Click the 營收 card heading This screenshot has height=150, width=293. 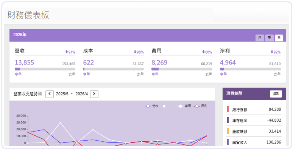pos(20,51)
